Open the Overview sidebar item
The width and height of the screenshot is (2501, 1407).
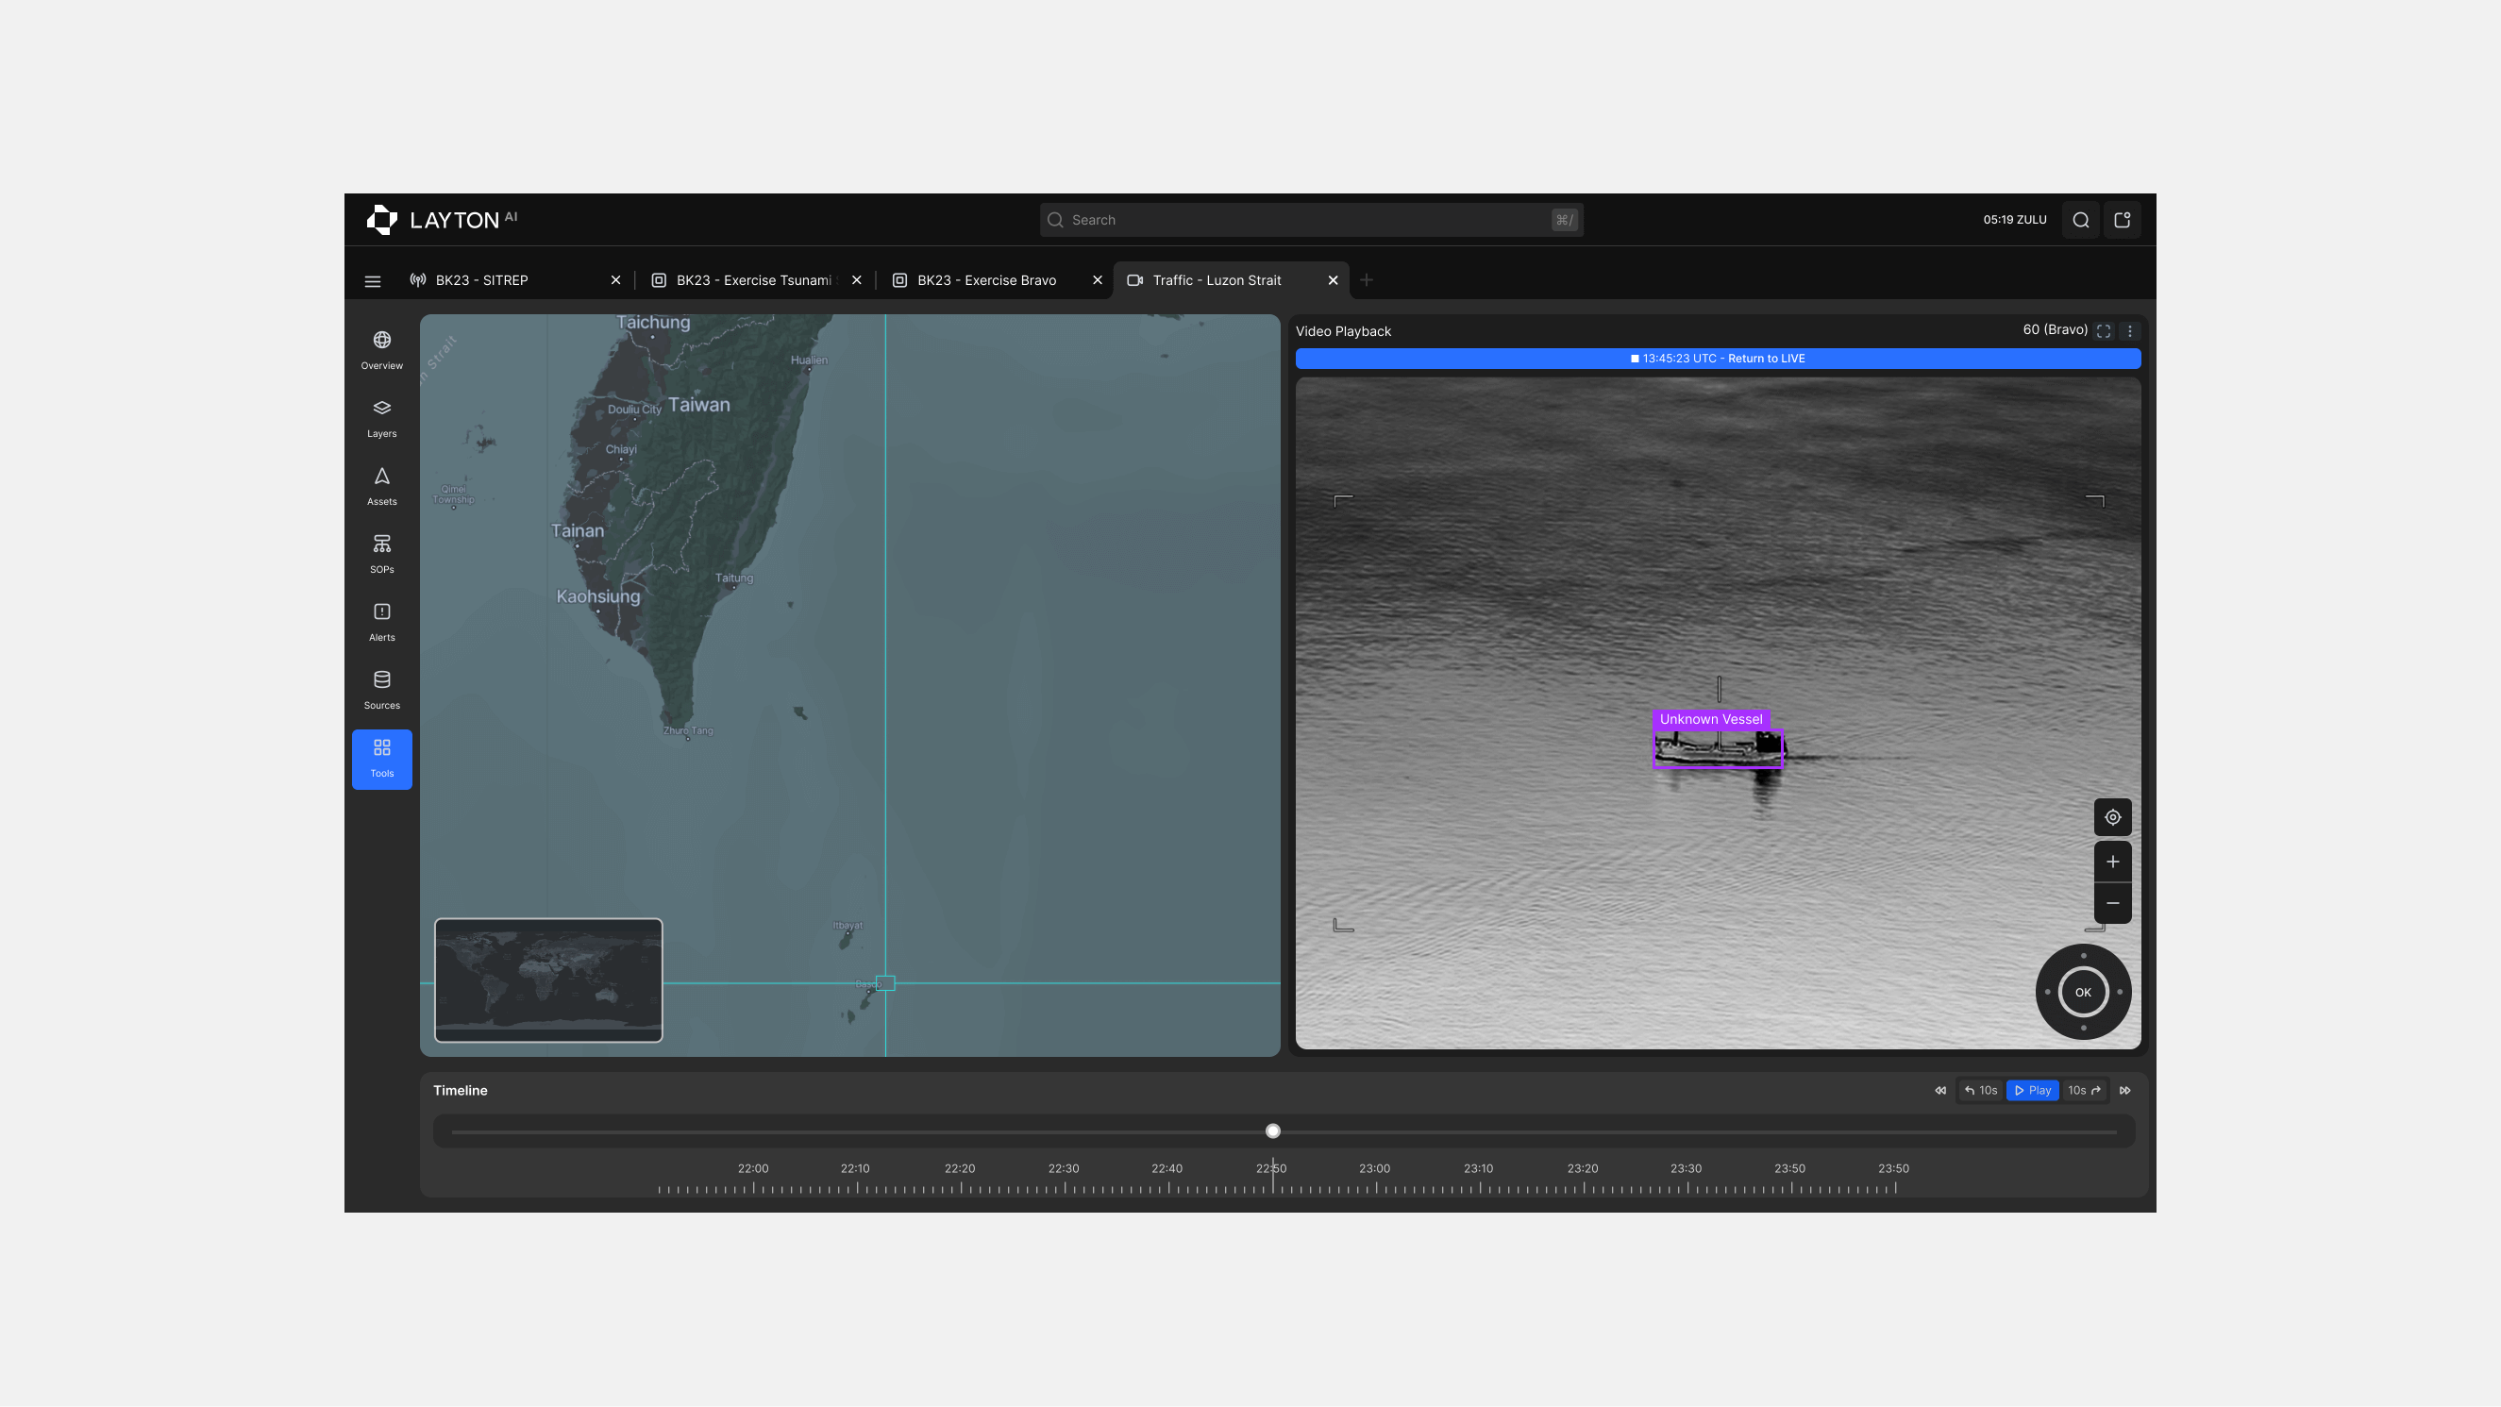pos(381,350)
